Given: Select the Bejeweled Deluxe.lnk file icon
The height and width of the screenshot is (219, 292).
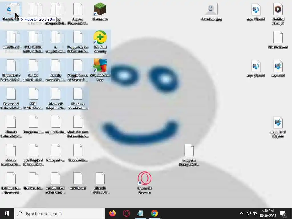Looking at the screenshot, I should [x=11, y=98].
